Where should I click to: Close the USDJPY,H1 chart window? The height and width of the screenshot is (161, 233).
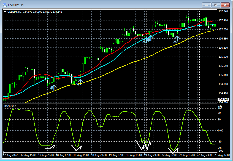225,5
